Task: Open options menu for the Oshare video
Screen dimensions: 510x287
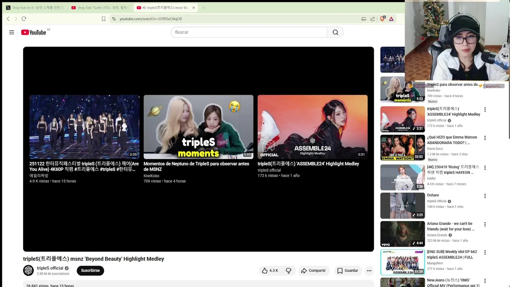Action: (x=485, y=196)
